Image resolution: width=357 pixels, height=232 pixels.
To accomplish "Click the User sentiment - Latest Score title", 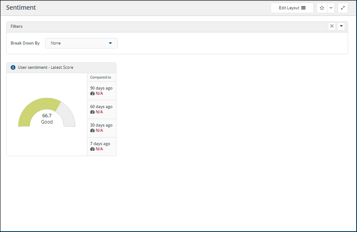I will pyautogui.click(x=45, y=67).
